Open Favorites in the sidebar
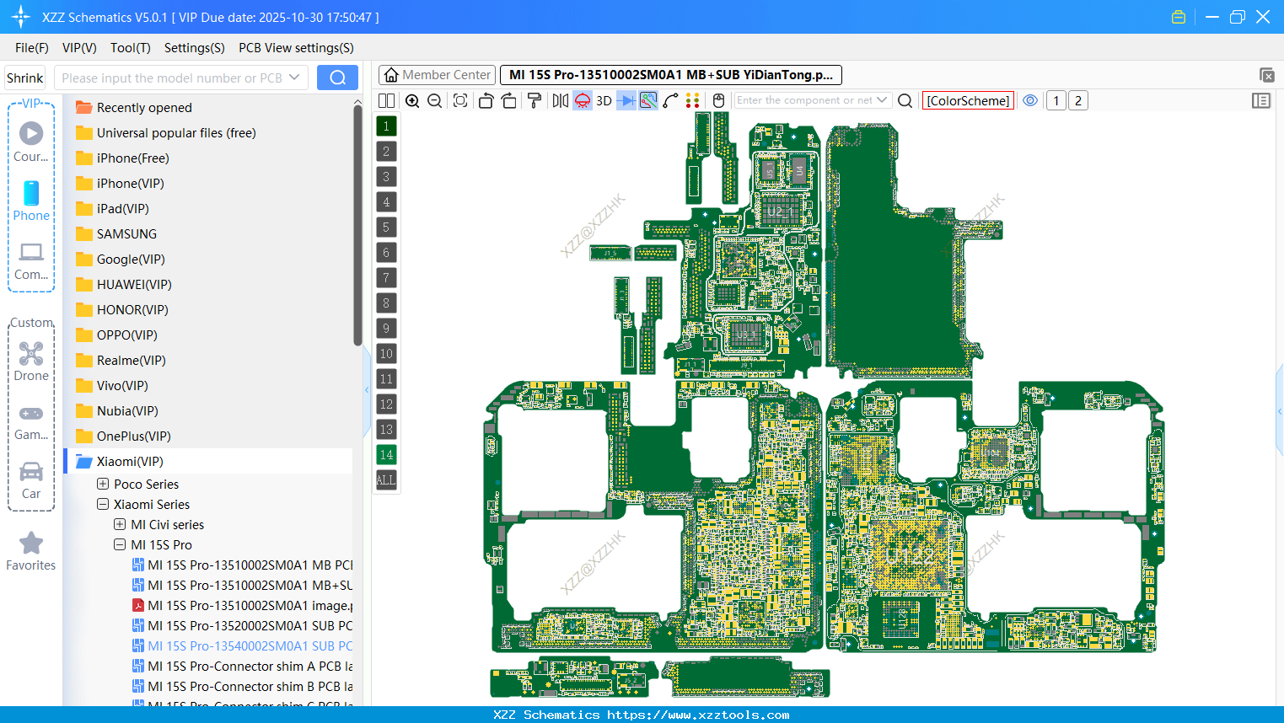The width and height of the screenshot is (1284, 723). [x=31, y=552]
